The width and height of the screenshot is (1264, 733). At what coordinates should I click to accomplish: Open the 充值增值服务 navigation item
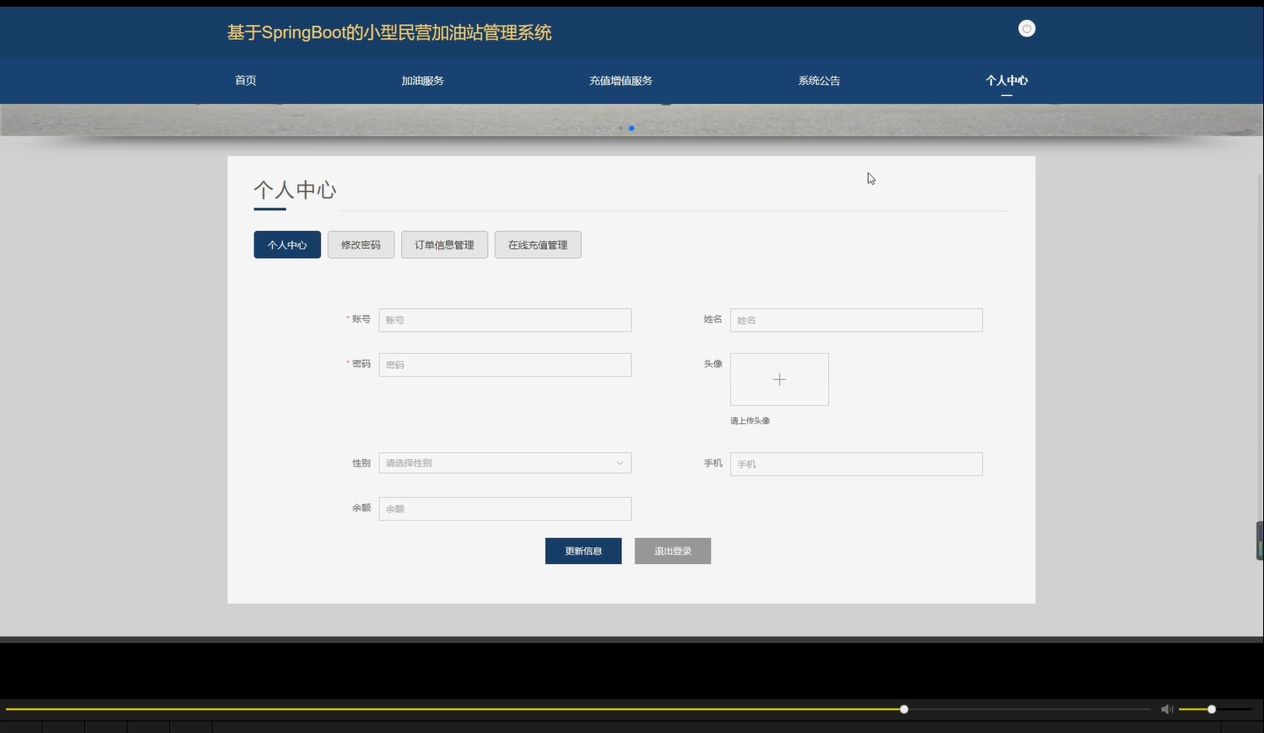point(621,80)
